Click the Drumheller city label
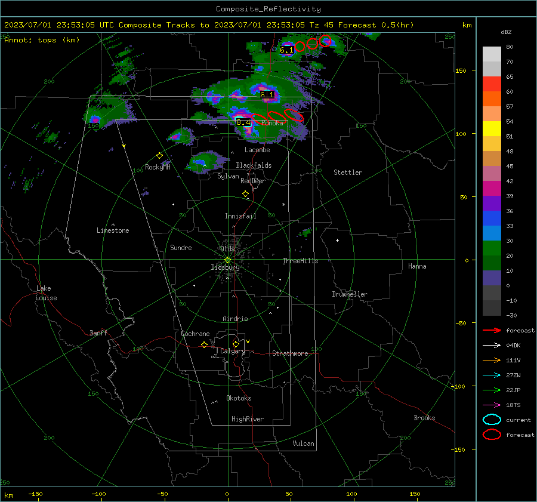Image resolution: width=537 pixels, height=502 pixels. click(350, 294)
